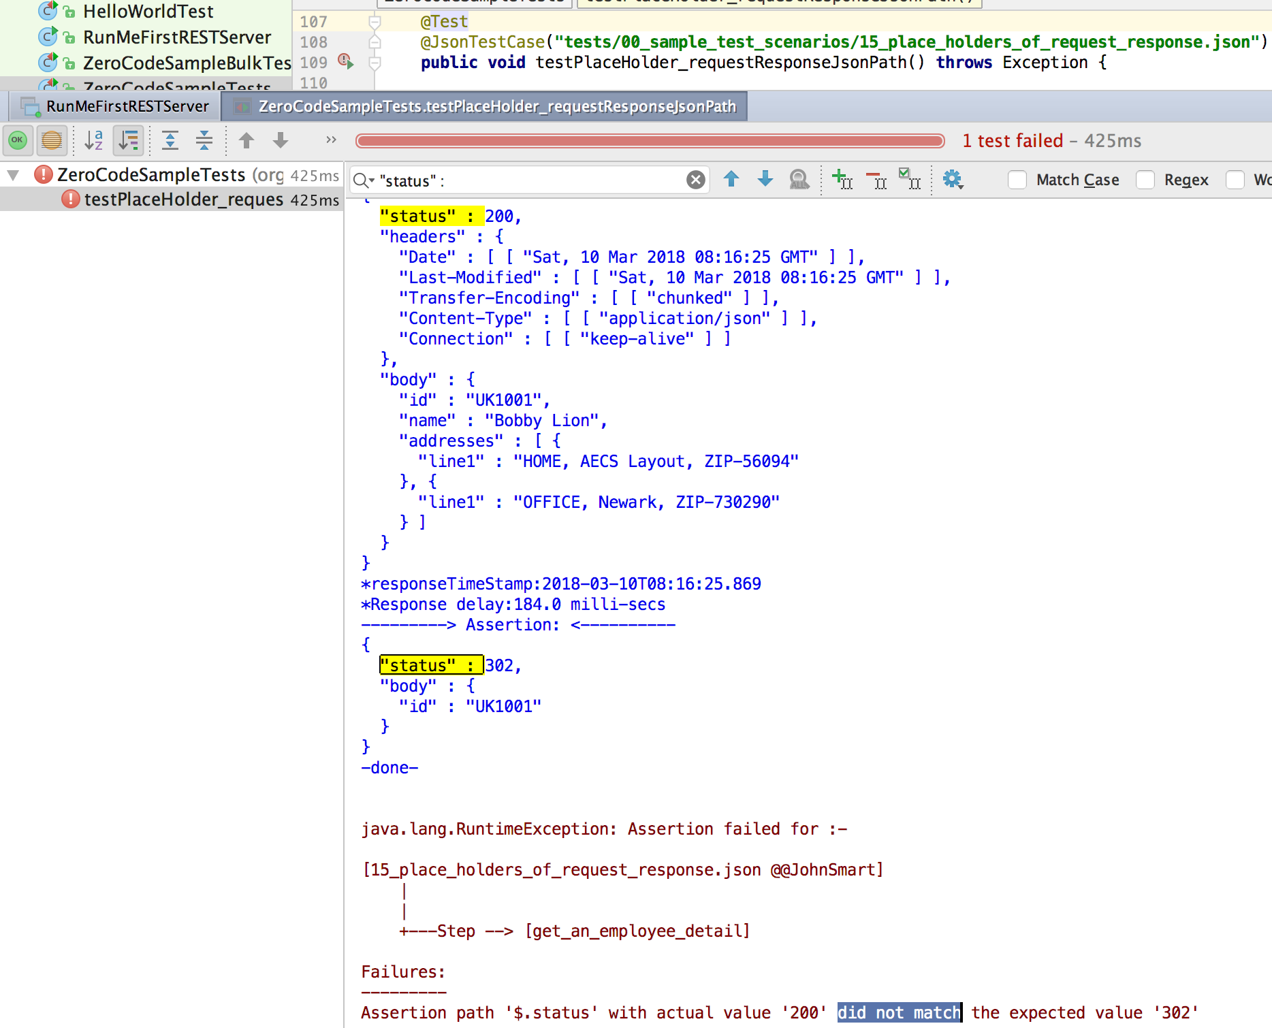Image resolution: width=1272 pixels, height=1028 pixels.
Task: Click the next occurrence down arrow in search bar
Action: [765, 180]
